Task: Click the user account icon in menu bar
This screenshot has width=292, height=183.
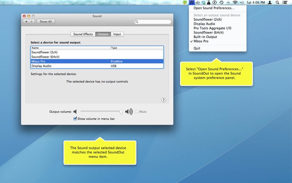Action: [270, 3]
